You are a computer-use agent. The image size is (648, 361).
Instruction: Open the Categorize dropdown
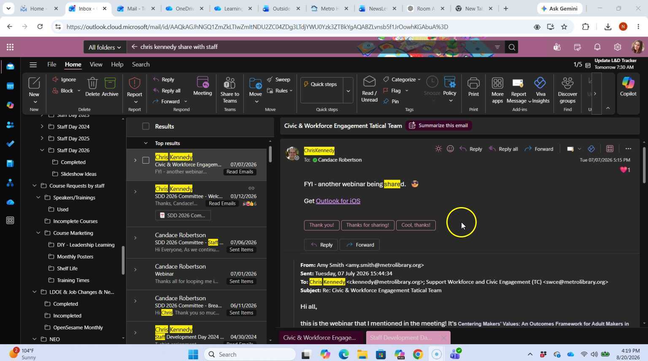[x=402, y=79]
